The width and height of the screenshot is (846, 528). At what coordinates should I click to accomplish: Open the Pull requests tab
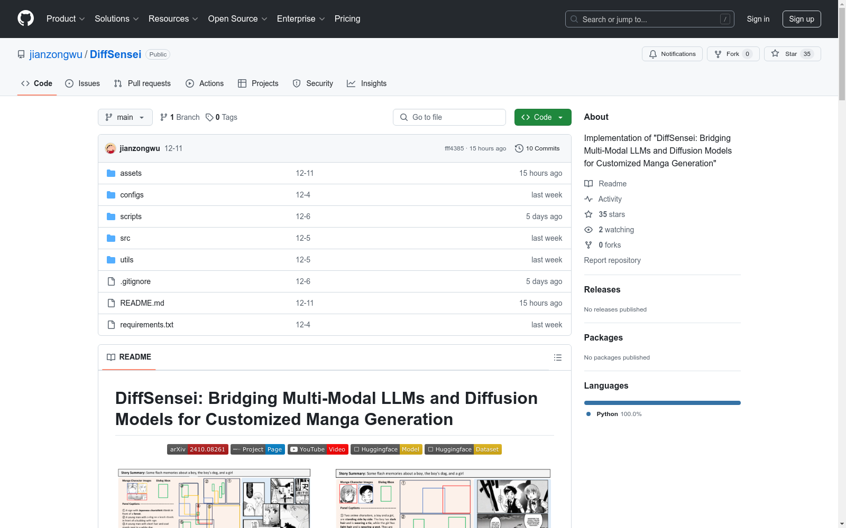(x=142, y=83)
